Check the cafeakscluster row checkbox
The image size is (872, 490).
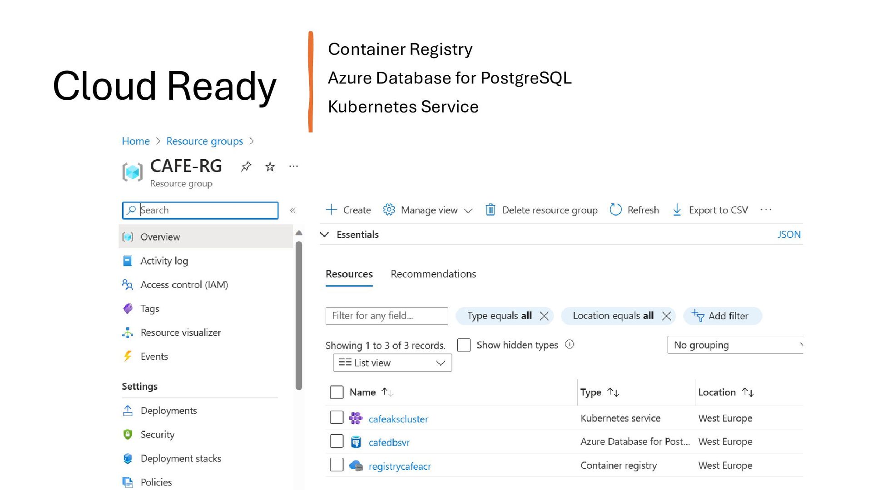(x=337, y=417)
